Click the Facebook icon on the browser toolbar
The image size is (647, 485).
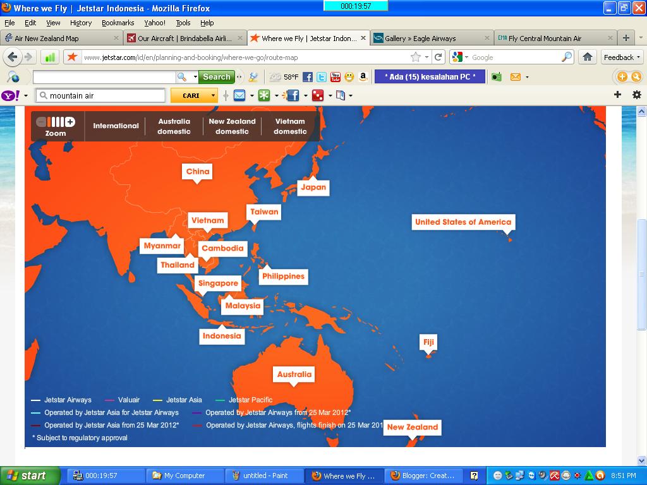[308, 77]
